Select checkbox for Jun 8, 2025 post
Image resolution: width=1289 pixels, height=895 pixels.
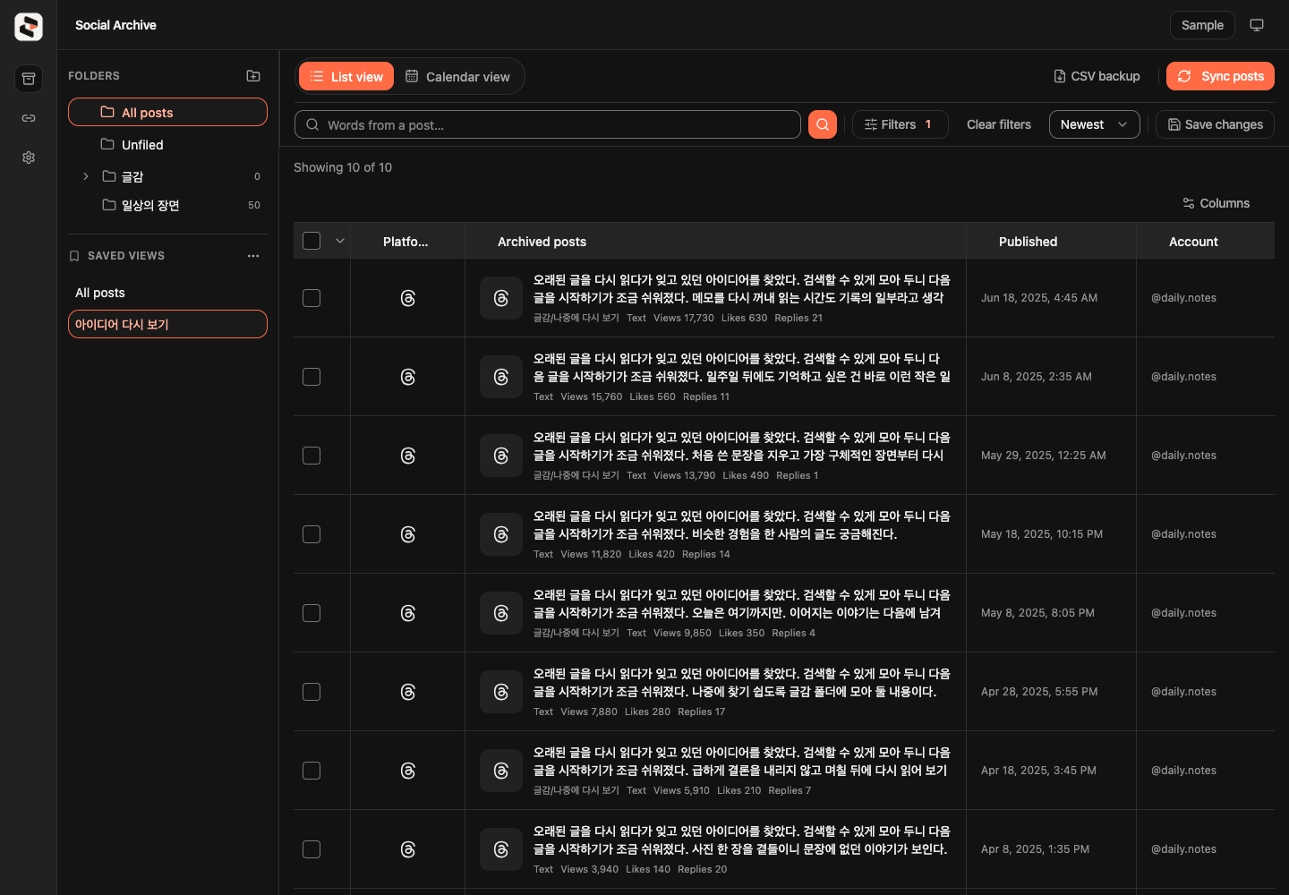pyautogui.click(x=312, y=377)
